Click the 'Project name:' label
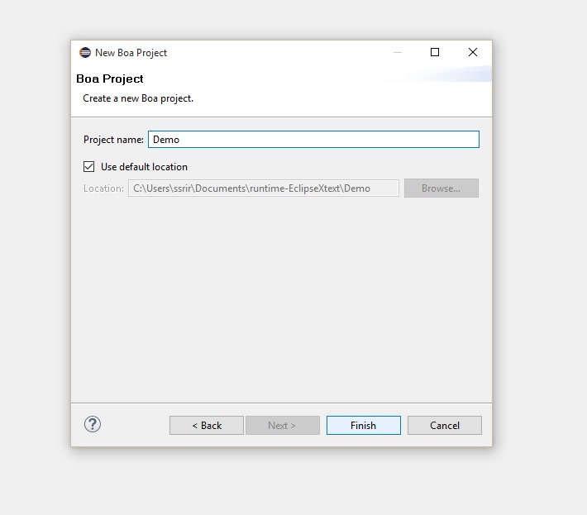Screen dimensions: 587x515 (113, 140)
